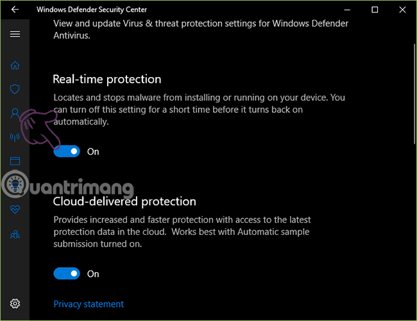Viewport: 417px width, 321px height.
Task: Open Firewall & network protection icon
Action: tap(15, 137)
